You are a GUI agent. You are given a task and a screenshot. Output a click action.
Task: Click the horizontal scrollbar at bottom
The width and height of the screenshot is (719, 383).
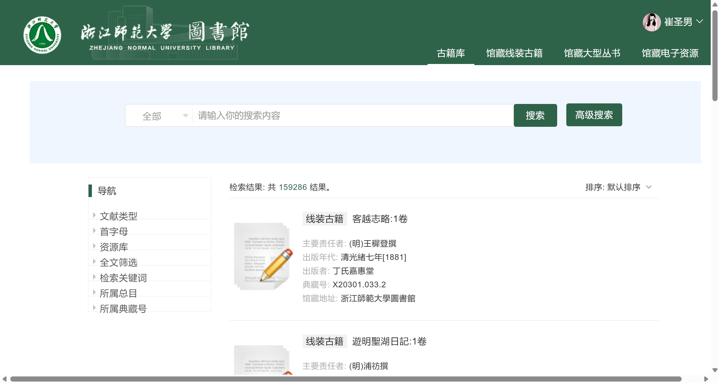point(345,379)
